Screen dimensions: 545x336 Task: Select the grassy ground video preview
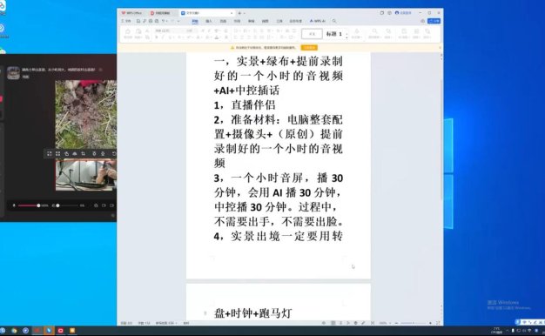point(86,114)
